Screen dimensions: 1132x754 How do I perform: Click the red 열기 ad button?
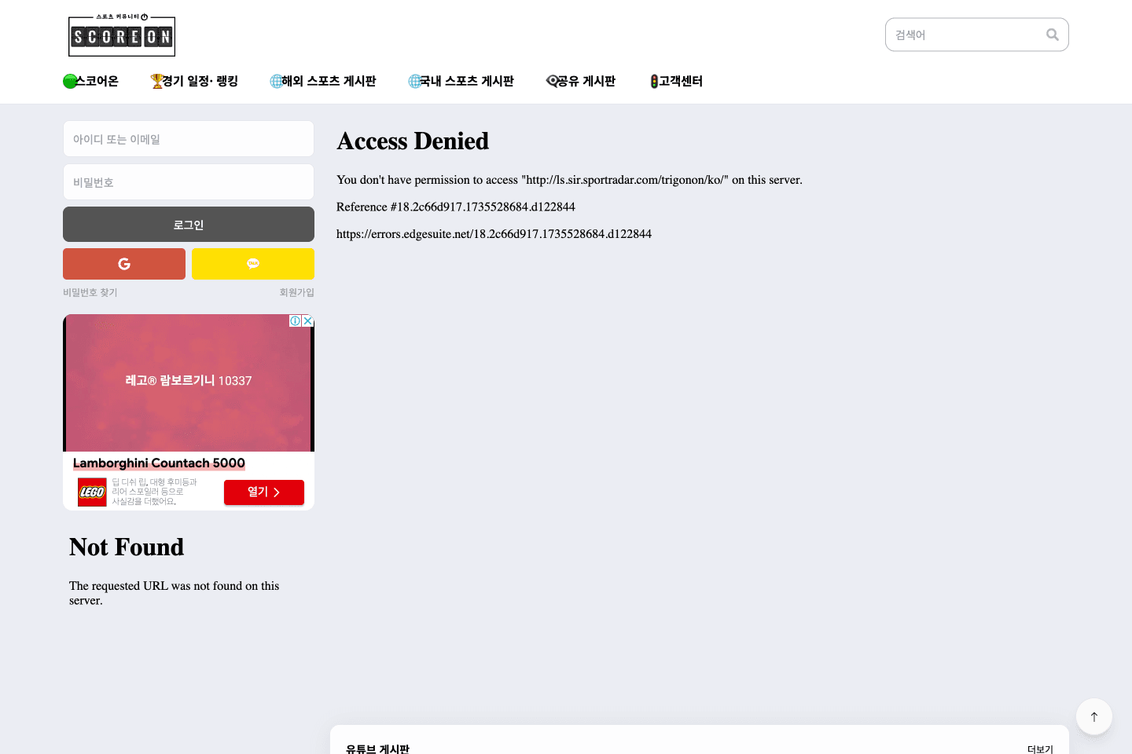point(263,492)
